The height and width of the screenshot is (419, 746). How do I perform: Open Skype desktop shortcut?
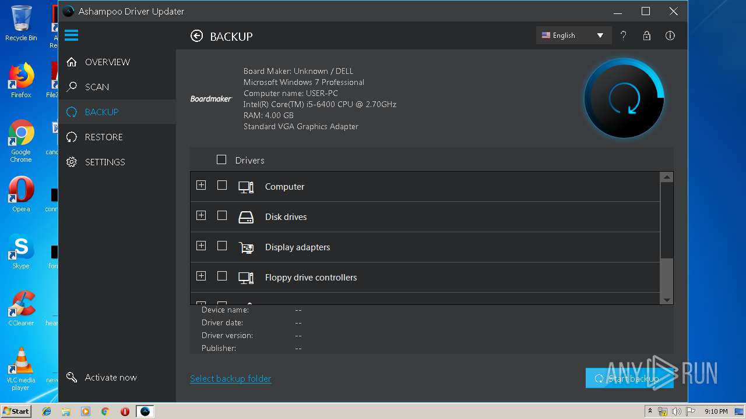[21, 251]
